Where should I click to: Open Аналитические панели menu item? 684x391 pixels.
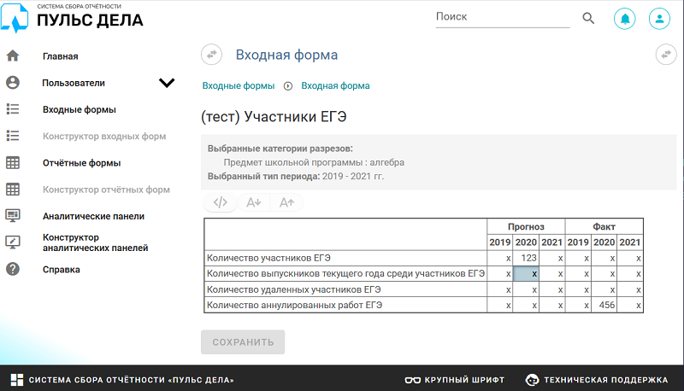click(93, 216)
